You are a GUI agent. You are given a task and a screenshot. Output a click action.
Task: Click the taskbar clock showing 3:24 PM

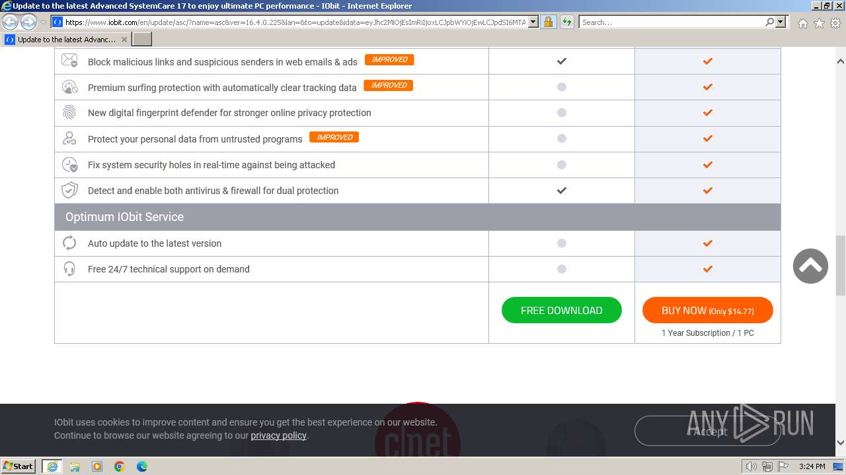pyautogui.click(x=812, y=466)
